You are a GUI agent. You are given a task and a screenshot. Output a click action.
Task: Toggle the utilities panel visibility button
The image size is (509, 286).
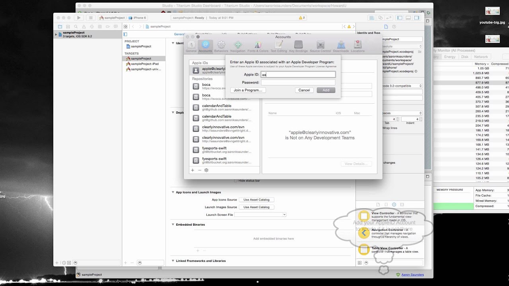click(417, 18)
